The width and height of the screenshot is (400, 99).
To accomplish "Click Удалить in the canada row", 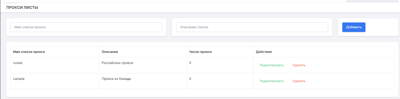I will coord(299,81).
